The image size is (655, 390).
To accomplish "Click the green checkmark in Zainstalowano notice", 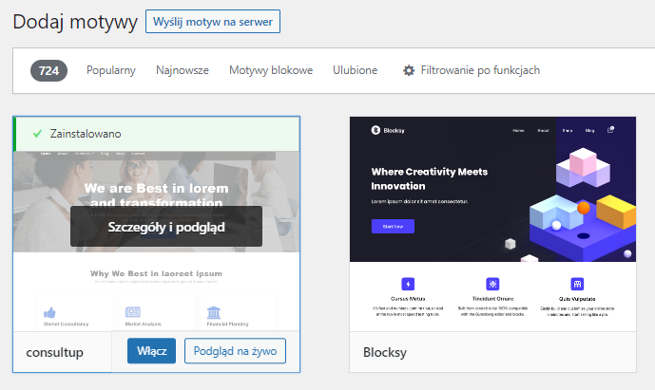I will 38,134.
